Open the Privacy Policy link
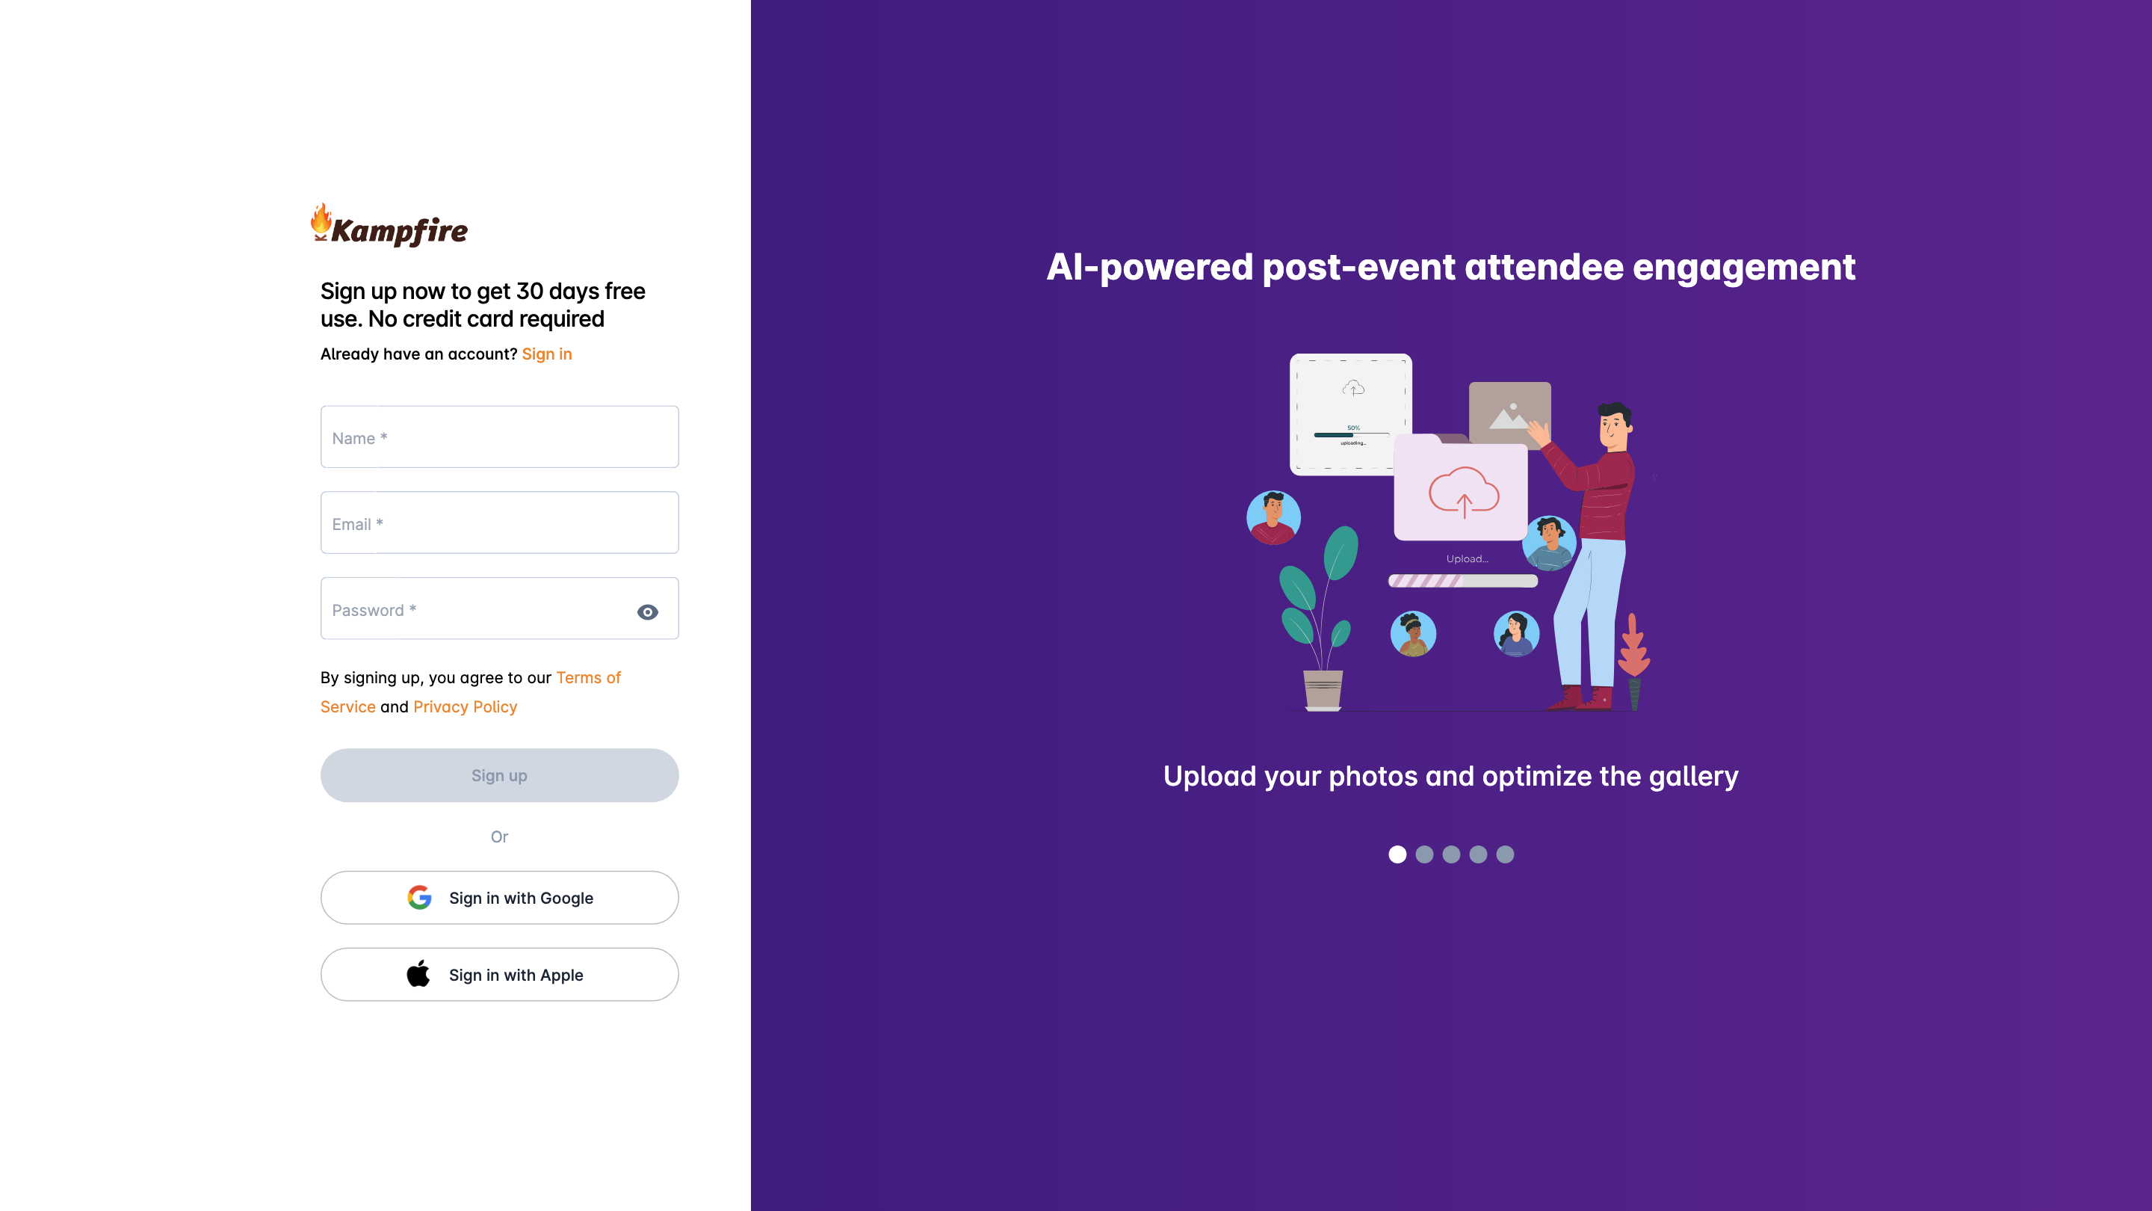 point(465,707)
